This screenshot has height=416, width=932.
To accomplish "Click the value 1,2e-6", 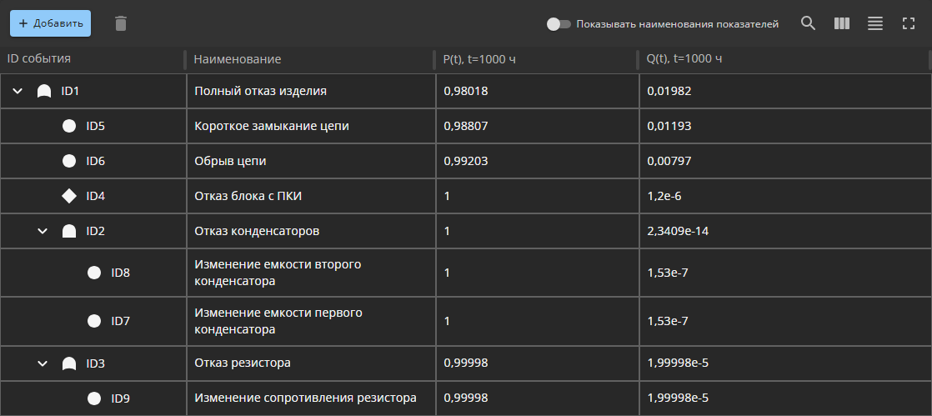I will tap(664, 196).
